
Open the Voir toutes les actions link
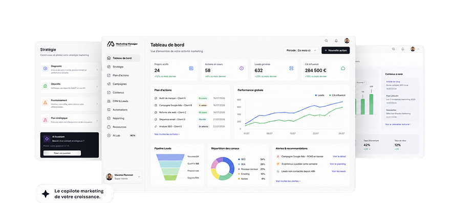point(167,134)
